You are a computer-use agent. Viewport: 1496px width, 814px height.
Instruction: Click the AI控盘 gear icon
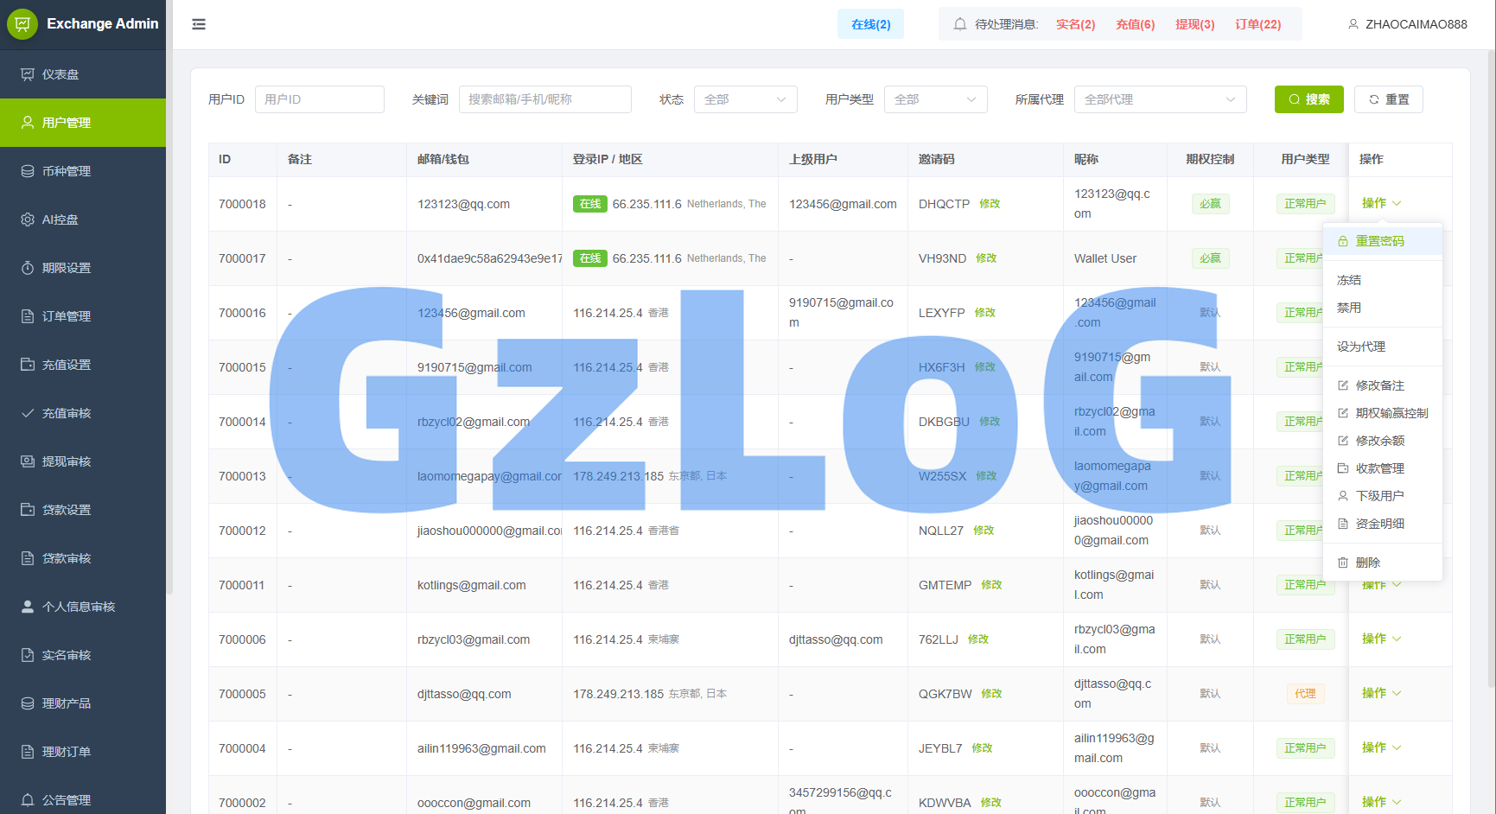click(28, 219)
